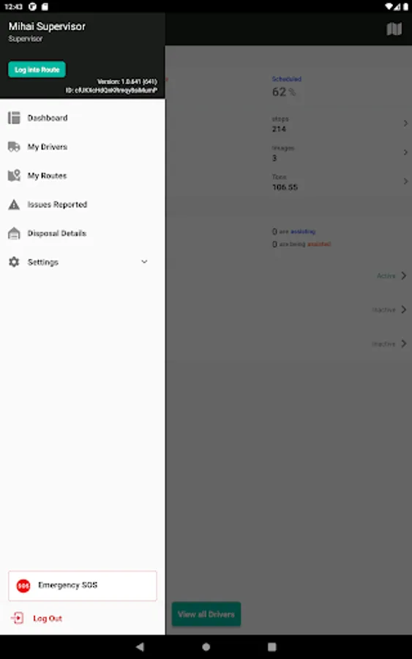Image resolution: width=412 pixels, height=659 pixels.
Task: Click the Issues Reported warning triangle icon
Action: click(x=14, y=205)
